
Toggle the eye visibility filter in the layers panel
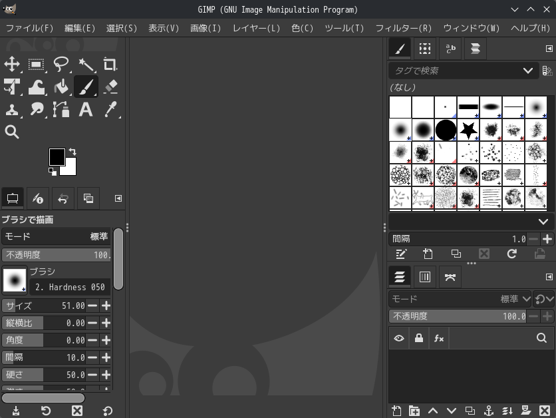399,338
